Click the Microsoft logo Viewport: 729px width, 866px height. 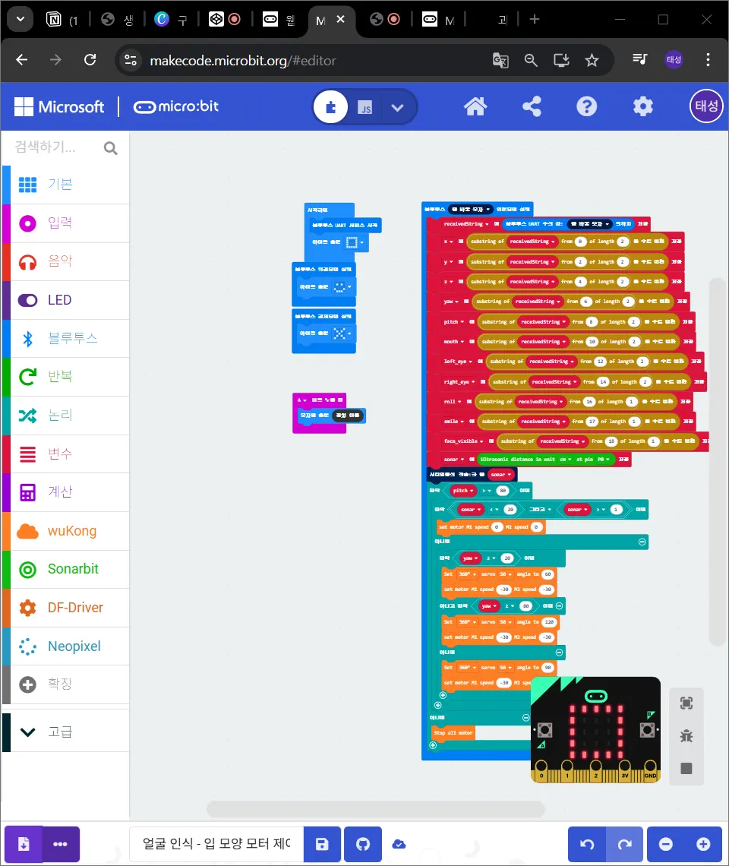point(59,106)
